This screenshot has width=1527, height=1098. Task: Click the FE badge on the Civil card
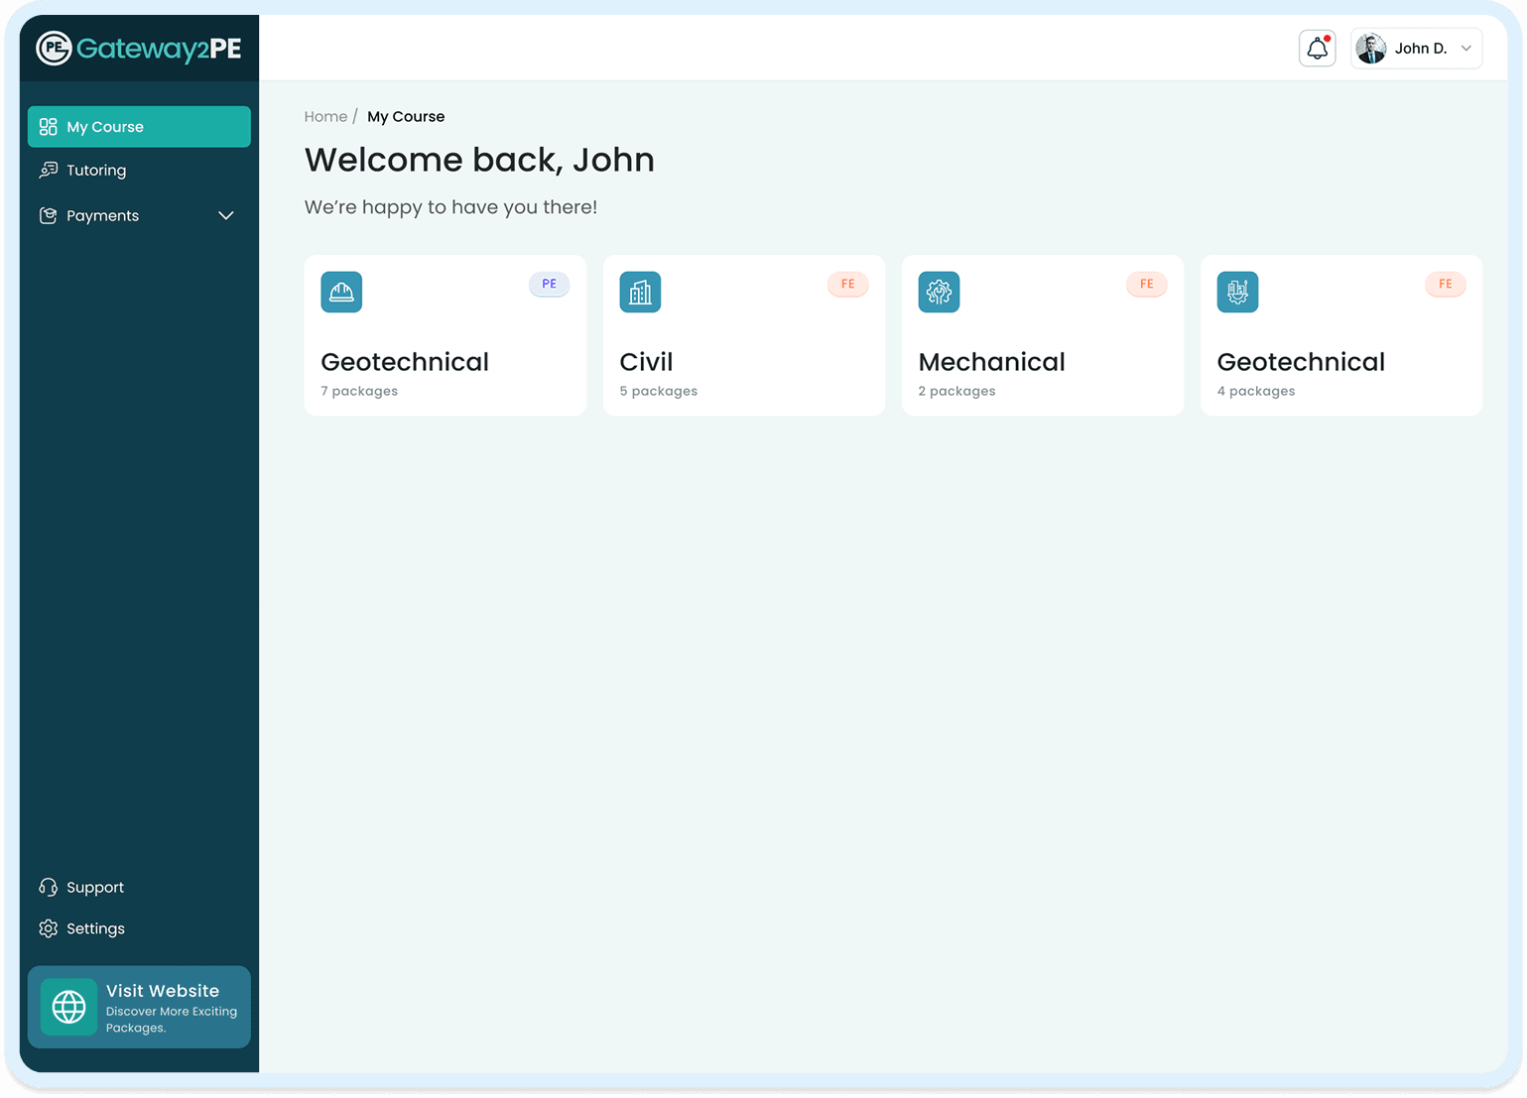coord(847,284)
